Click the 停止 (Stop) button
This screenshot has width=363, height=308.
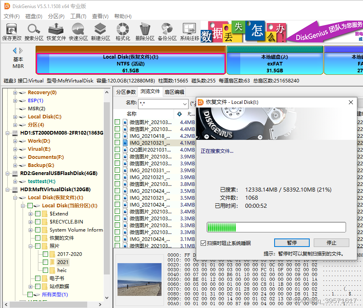click(331, 243)
